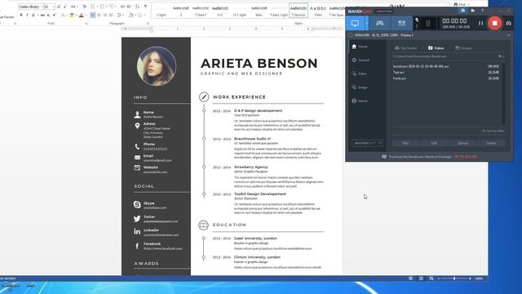Click the Upload button in Bandicam
Image resolution: width=522 pixels, height=294 pixels.
[462, 143]
